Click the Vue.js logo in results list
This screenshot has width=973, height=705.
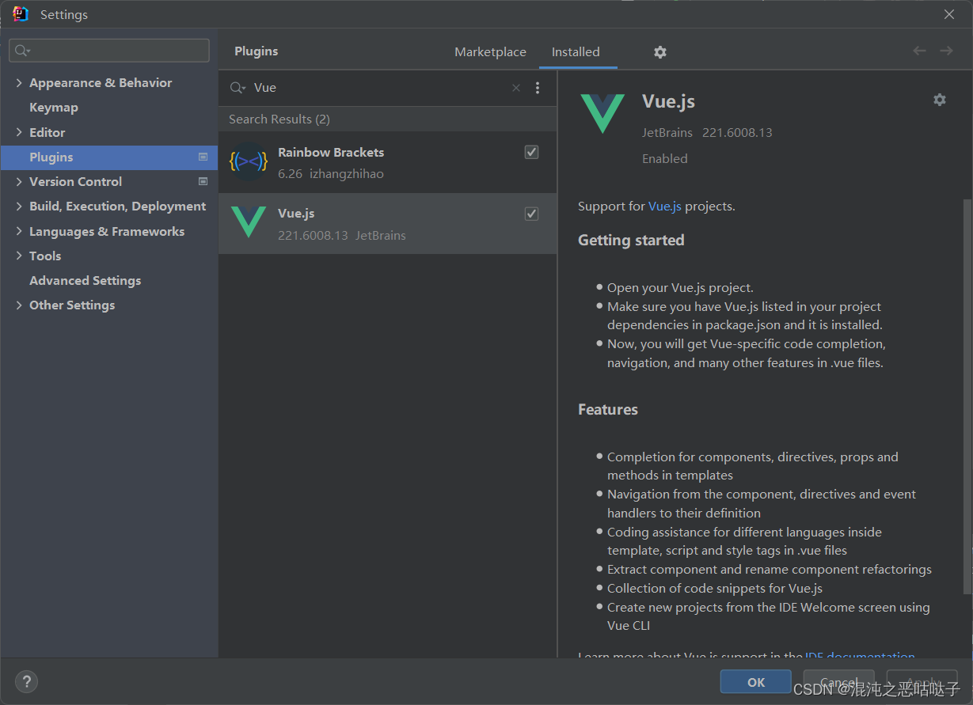coord(249,222)
